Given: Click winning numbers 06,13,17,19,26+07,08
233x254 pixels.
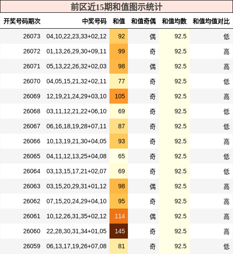Looking at the screenshot, I should point(76,246).
